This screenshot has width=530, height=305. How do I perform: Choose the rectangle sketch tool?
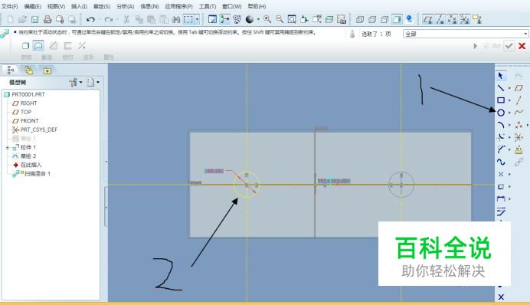[x=501, y=100]
